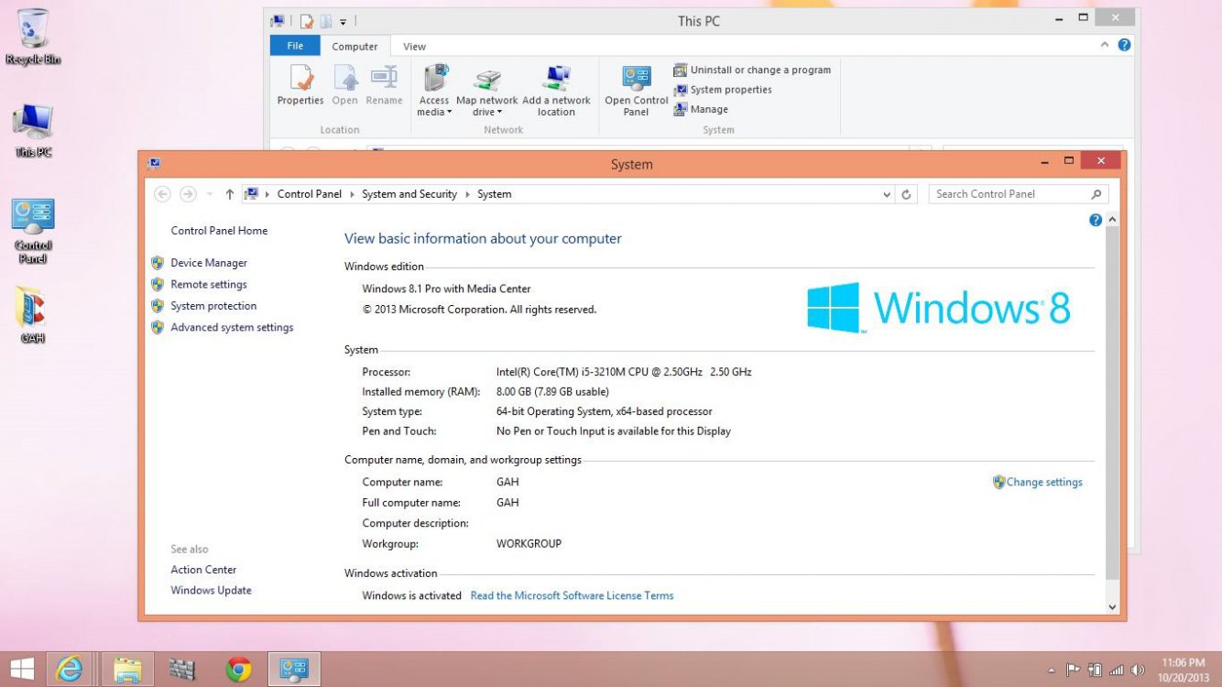Click the System breadcrumb segment

(495, 194)
